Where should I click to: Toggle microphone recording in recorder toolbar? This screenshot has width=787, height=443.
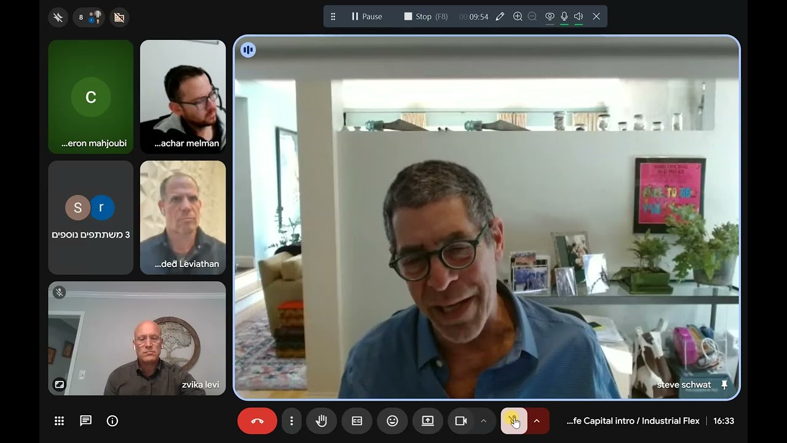(x=564, y=17)
